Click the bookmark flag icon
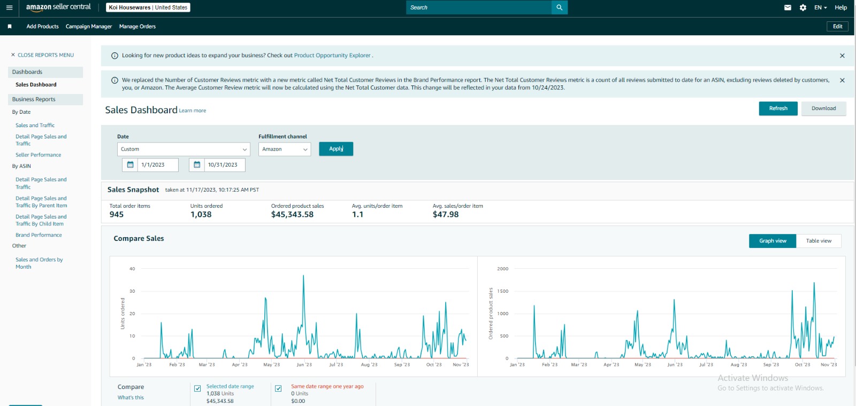 pos(10,26)
